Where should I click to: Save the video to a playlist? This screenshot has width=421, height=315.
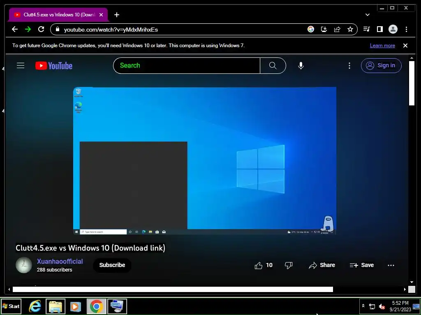pos(362,265)
